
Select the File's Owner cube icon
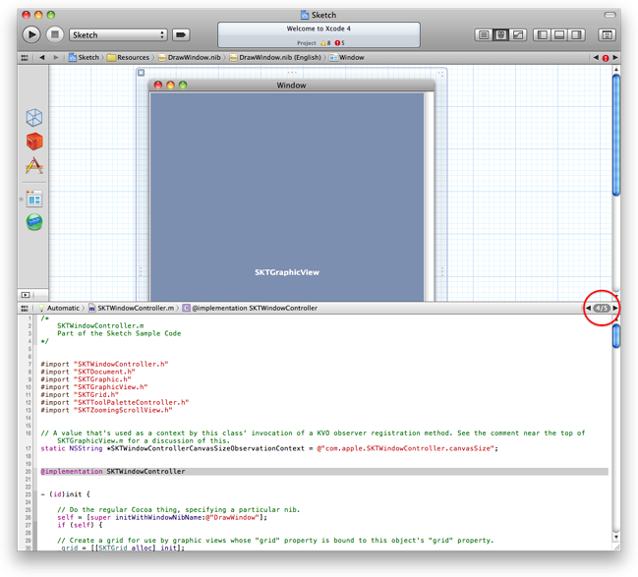pos(34,118)
